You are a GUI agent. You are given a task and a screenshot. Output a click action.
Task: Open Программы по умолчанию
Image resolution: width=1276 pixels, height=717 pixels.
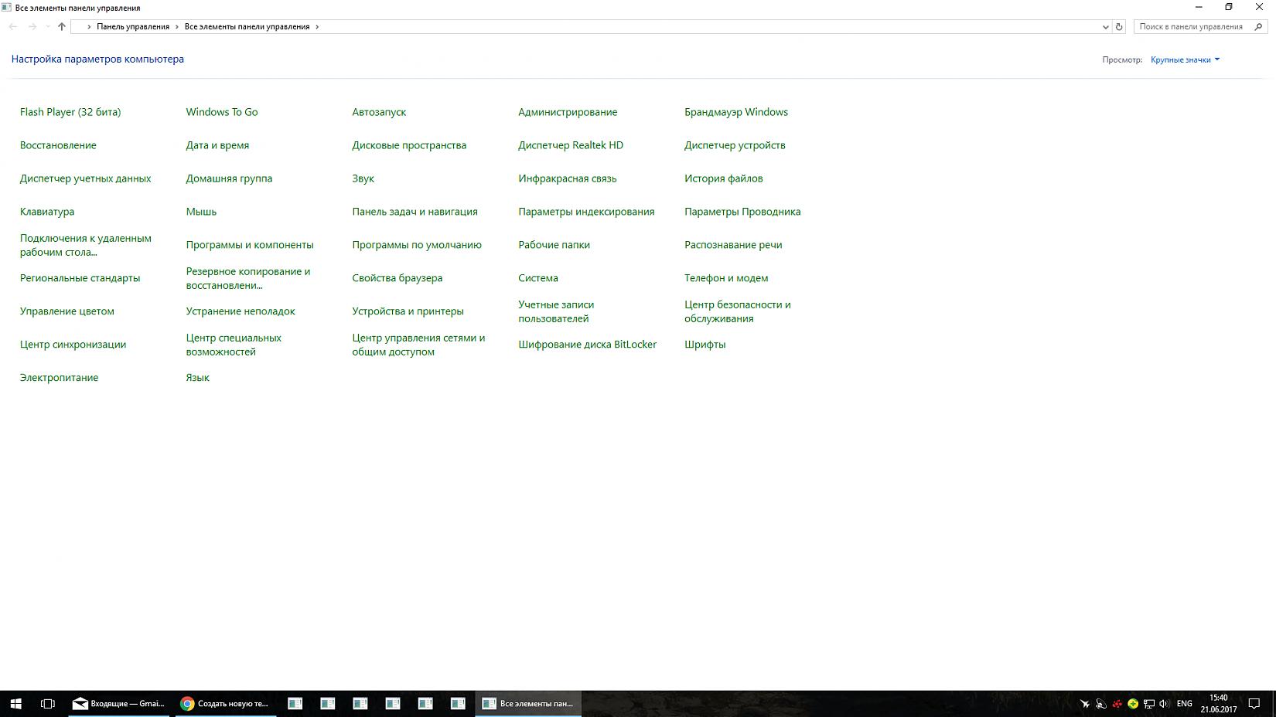tap(417, 245)
